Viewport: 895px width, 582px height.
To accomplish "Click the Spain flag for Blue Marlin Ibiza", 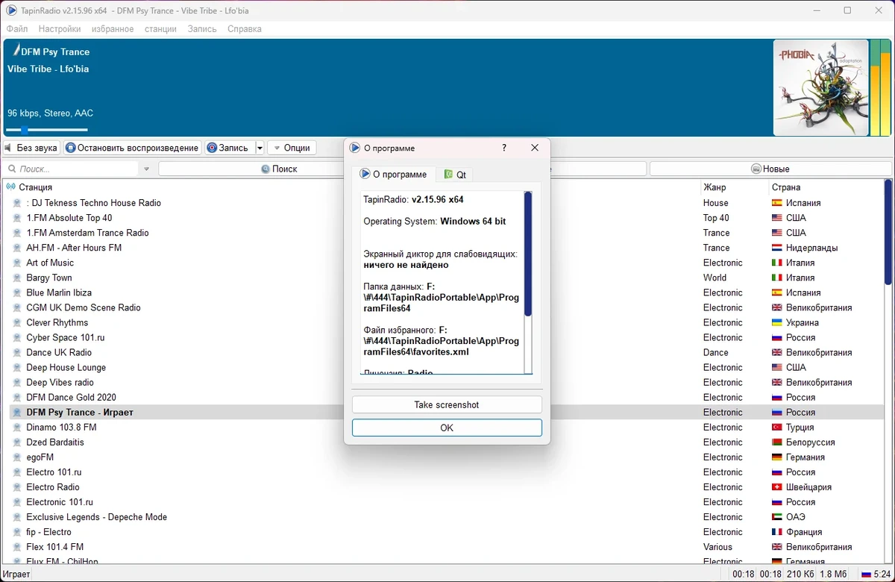I will coord(776,292).
